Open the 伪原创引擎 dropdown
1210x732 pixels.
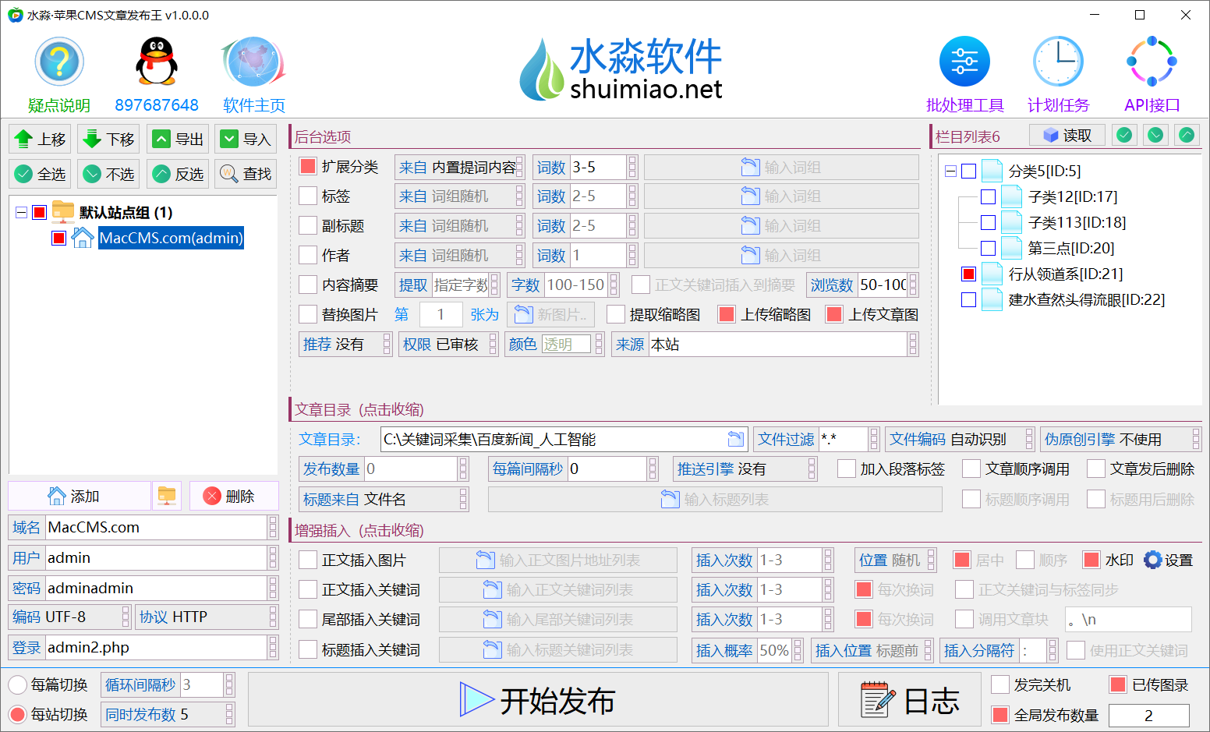tap(1121, 439)
